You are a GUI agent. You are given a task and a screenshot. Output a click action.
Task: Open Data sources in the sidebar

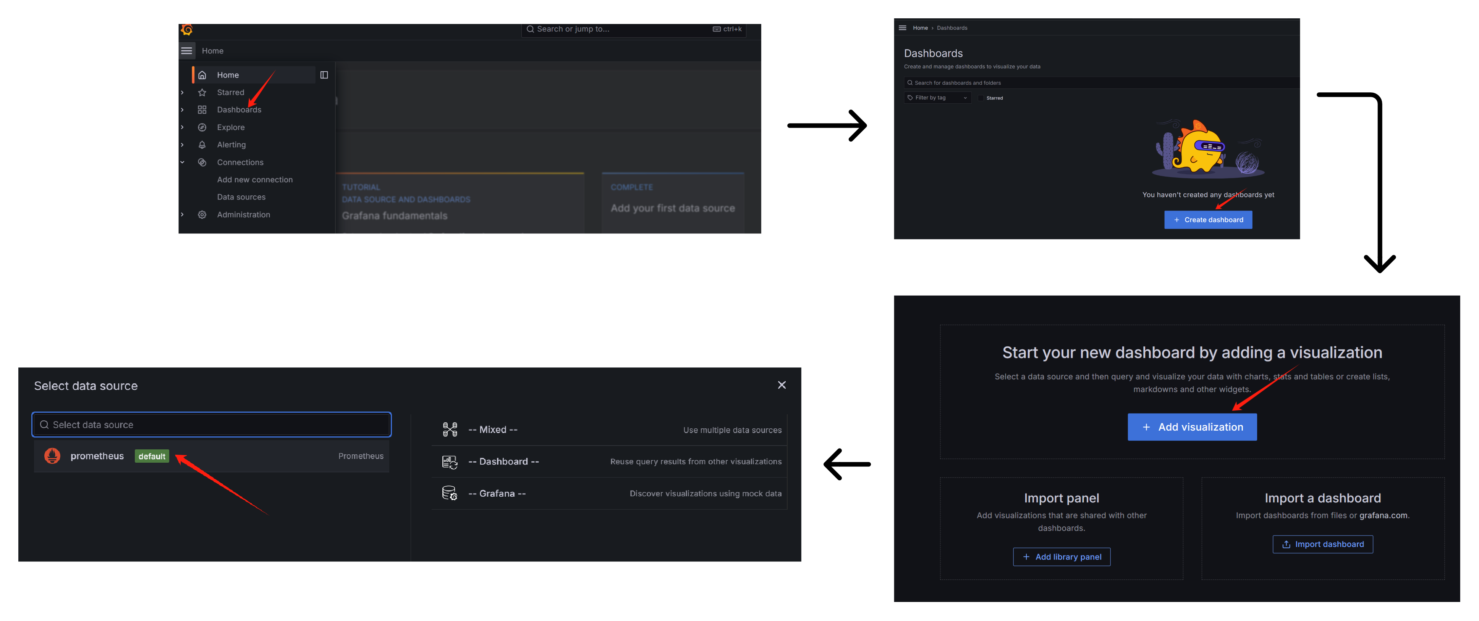click(241, 197)
